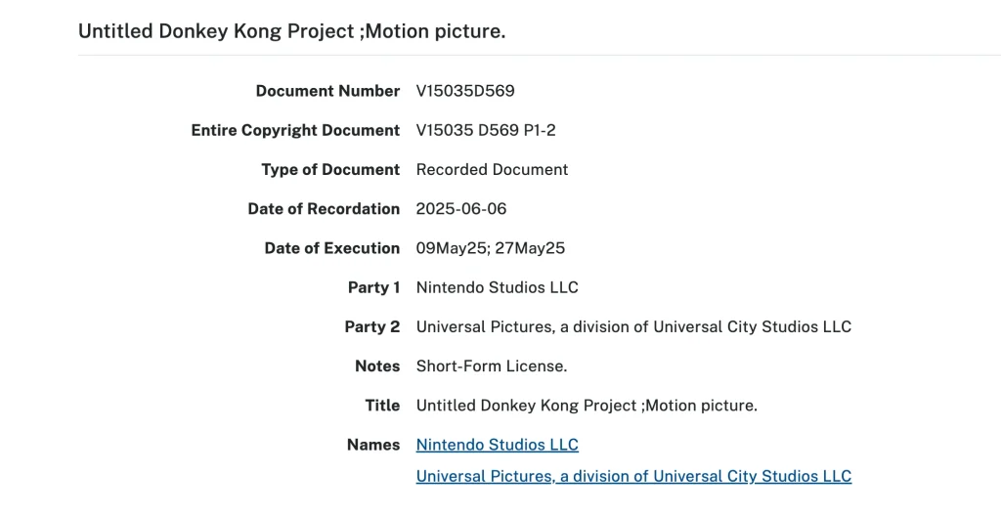Click the Party 2 field label
The height and width of the screenshot is (515, 1001).
pyautogui.click(x=371, y=326)
